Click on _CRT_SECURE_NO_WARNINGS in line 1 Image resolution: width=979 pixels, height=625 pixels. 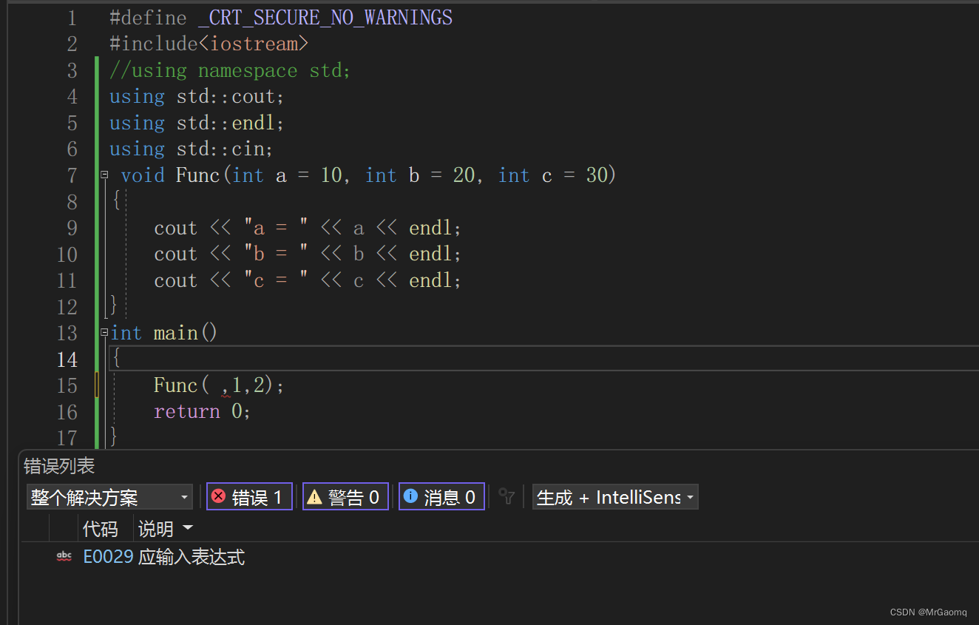[x=325, y=18]
